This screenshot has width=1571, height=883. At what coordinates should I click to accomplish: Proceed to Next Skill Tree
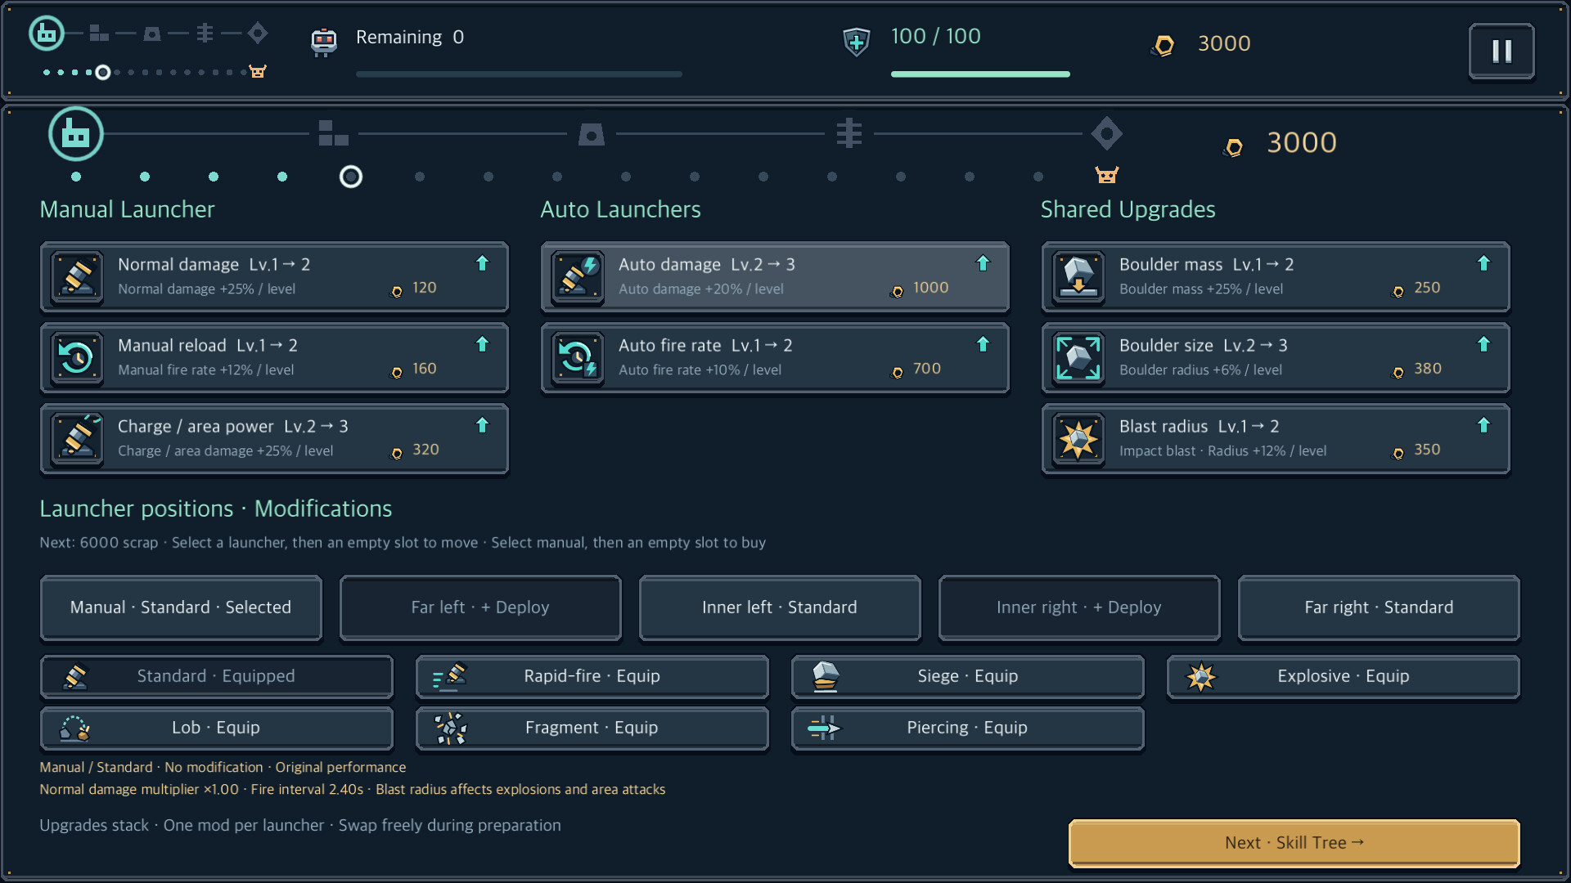(1294, 843)
